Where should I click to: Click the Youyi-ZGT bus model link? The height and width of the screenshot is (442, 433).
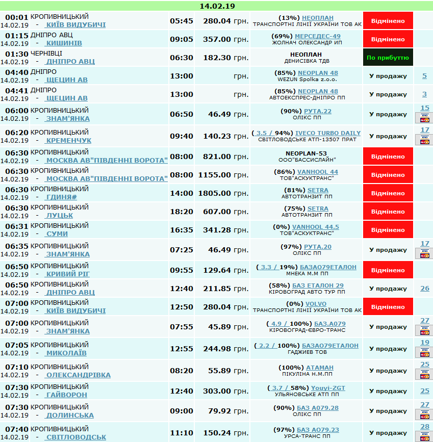click(328, 388)
